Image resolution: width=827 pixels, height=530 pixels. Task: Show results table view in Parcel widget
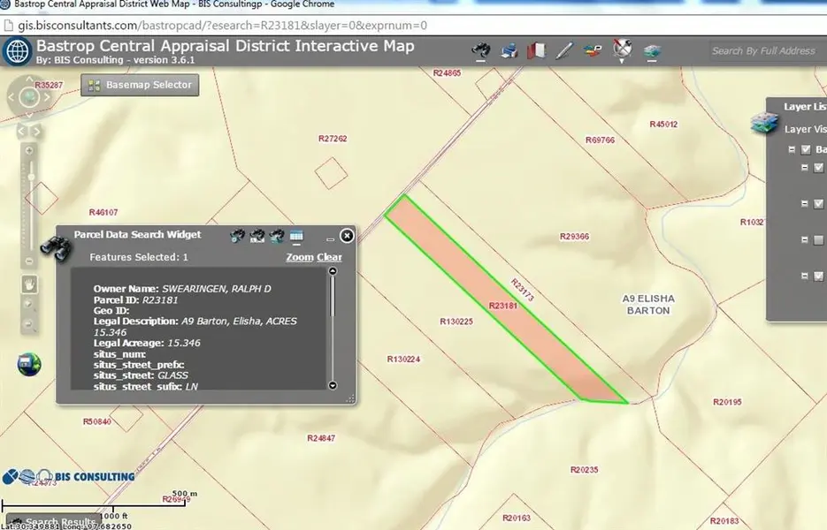pyautogui.click(x=296, y=236)
